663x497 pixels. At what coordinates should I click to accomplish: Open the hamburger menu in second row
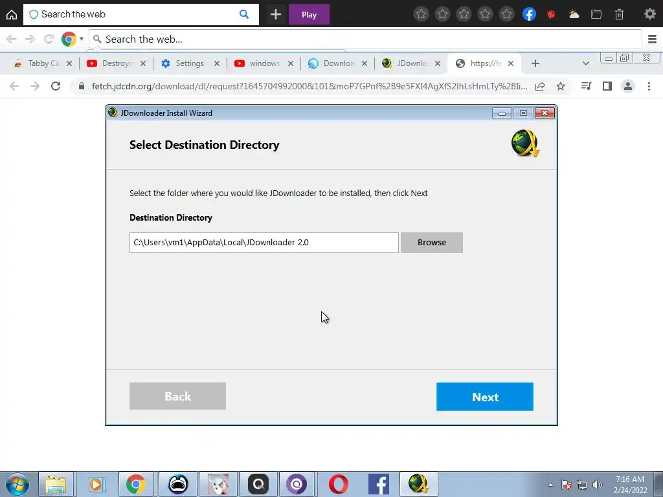652,39
